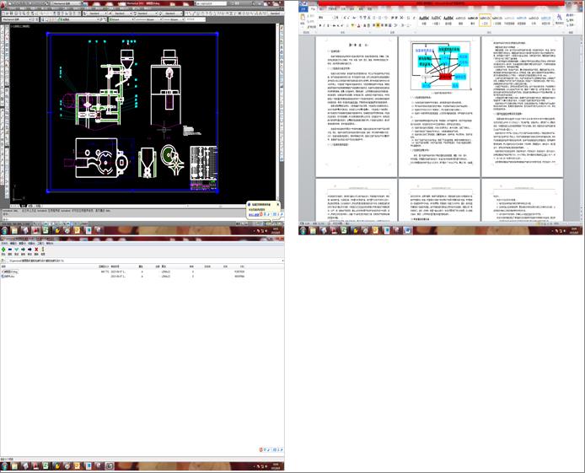585x473 pixels.
Task: Click the Paste icon in Word ribbon
Action: 303,19
